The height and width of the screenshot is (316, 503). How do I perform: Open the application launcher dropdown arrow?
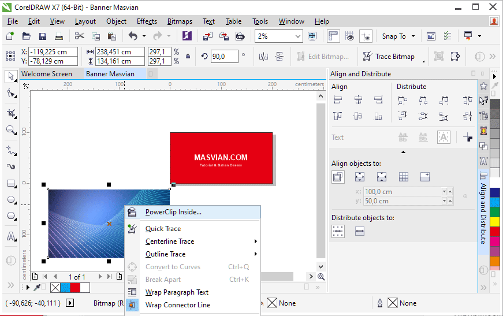pos(479,36)
